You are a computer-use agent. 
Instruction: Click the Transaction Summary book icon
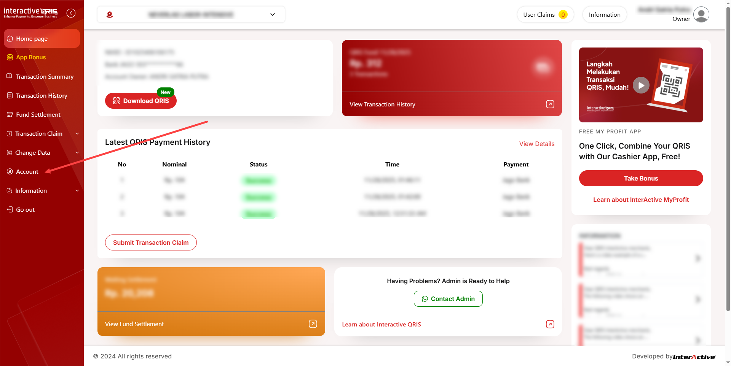(x=10, y=76)
